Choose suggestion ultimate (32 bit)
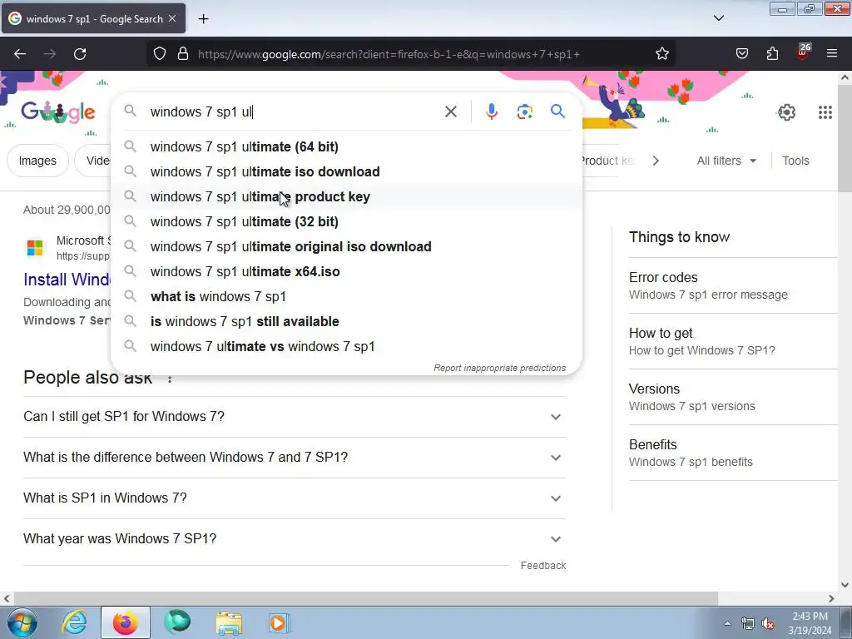 (346, 221)
